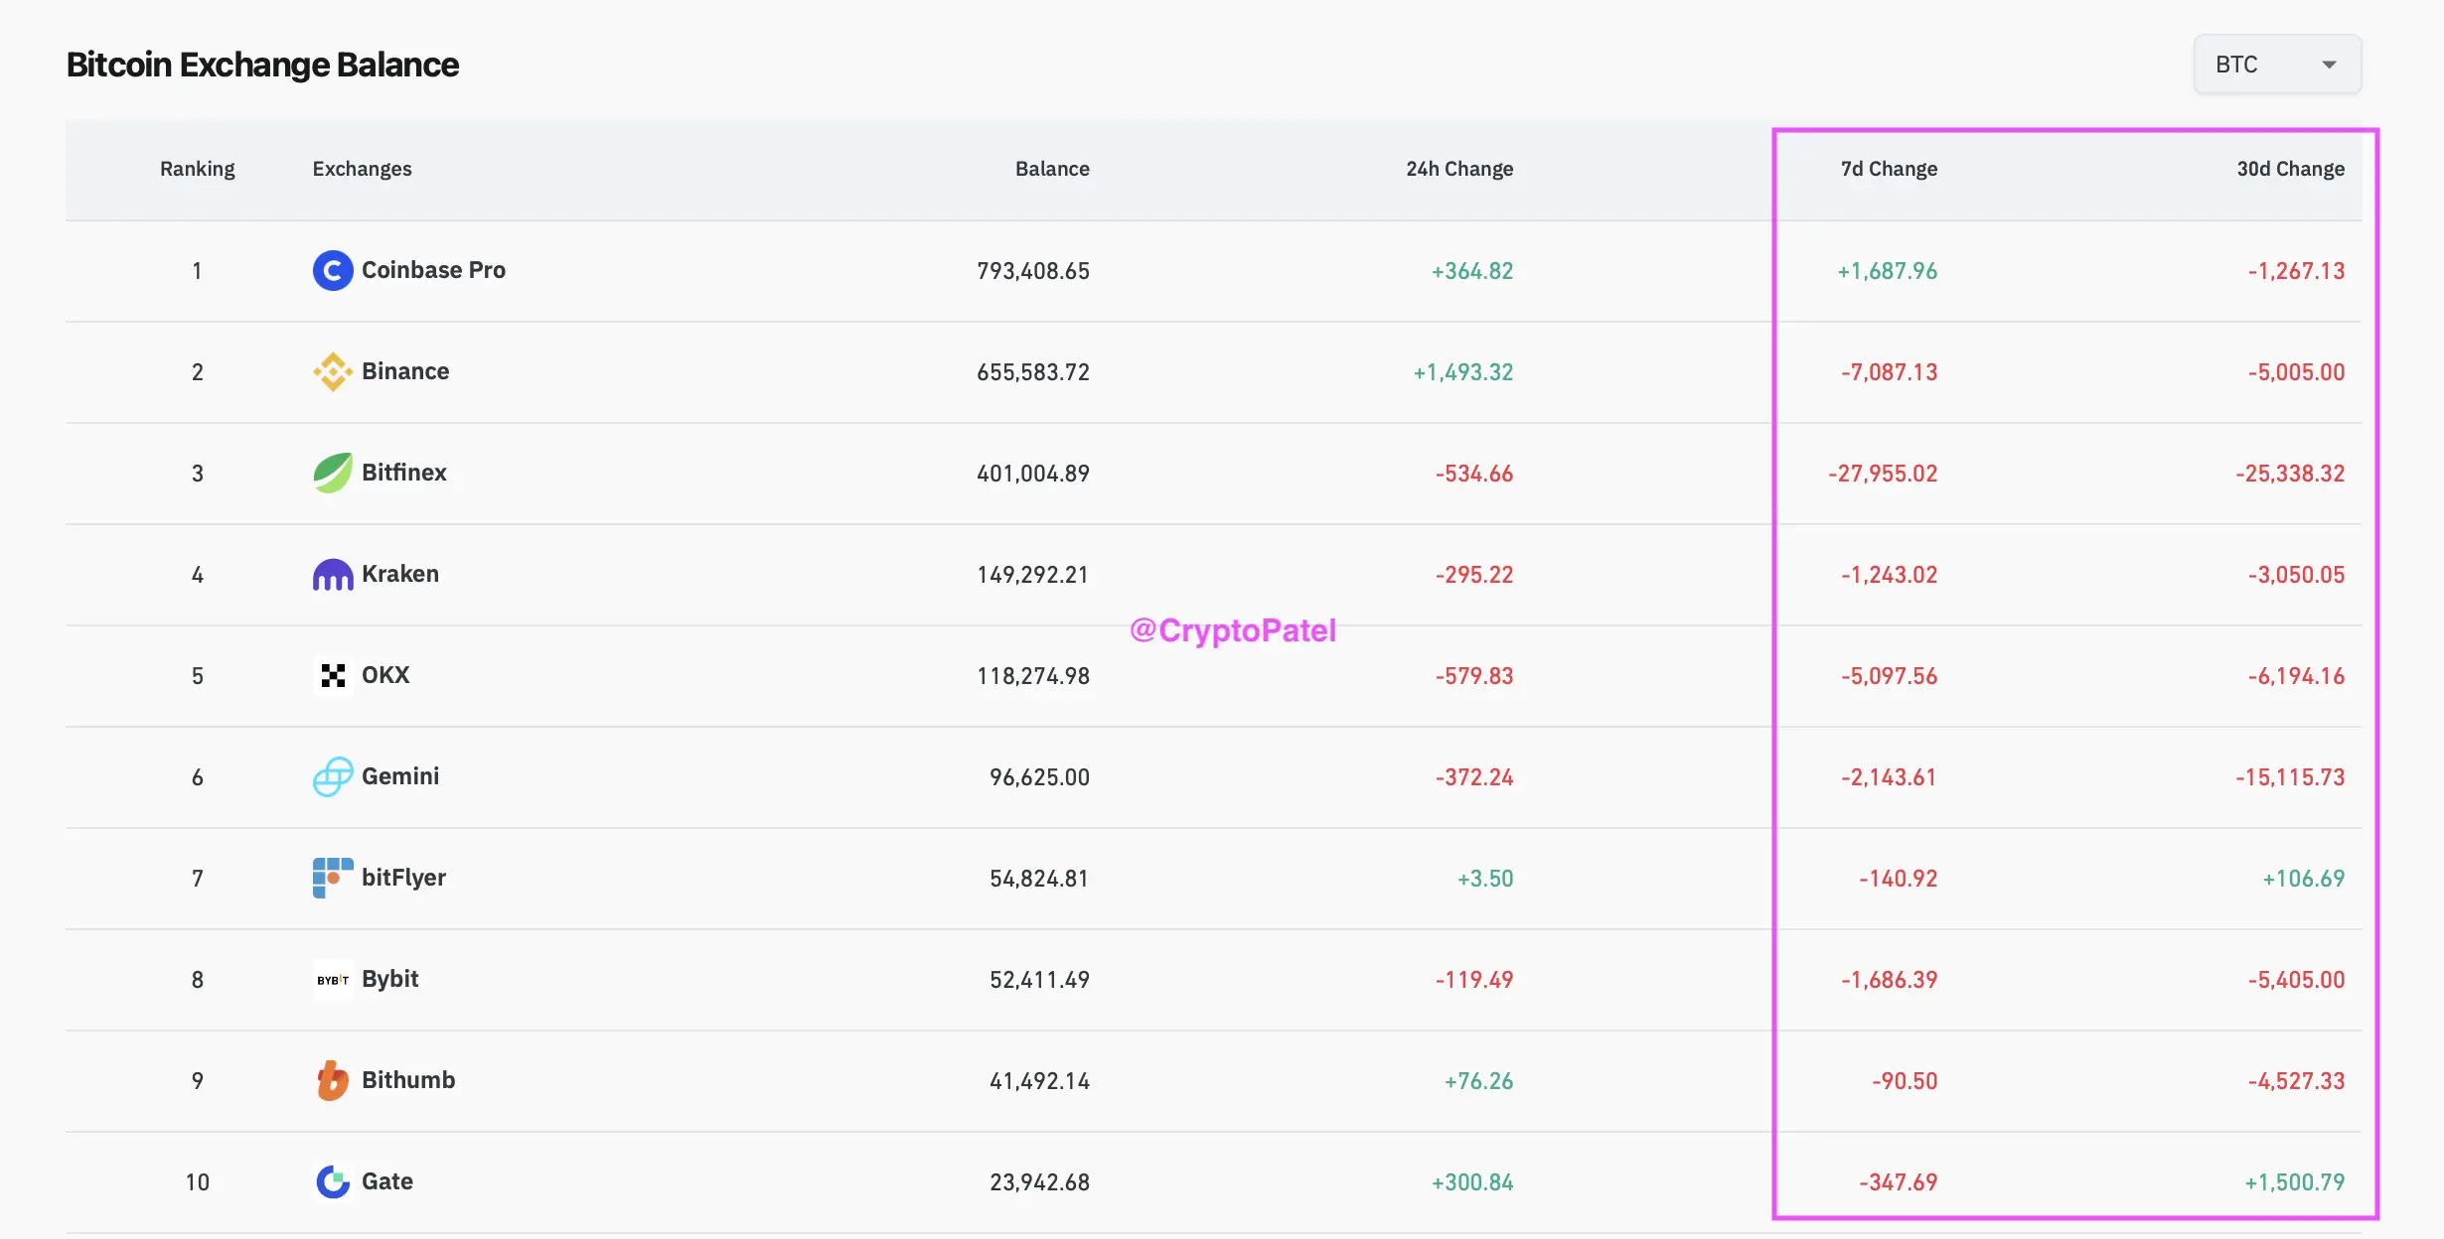The width and height of the screenshot is (2444, 1239).
Task: Click the Bithumb orange logo icon
Action: click(333, 1081)
